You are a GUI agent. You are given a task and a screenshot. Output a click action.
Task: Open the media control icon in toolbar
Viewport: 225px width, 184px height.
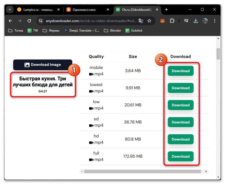(x=186, y=21)
